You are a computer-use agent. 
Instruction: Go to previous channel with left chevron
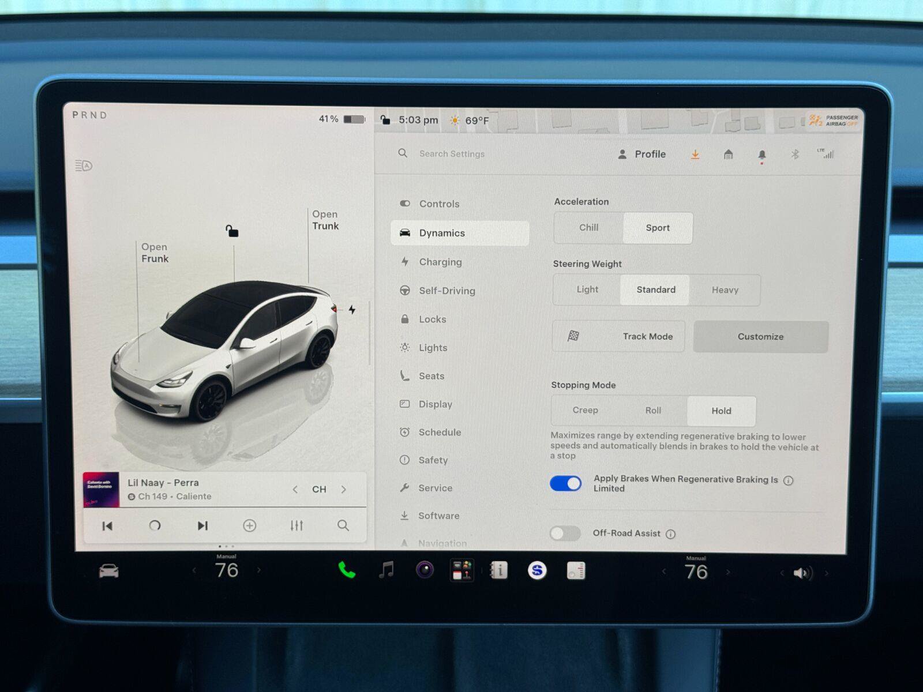tap(295, 490)
